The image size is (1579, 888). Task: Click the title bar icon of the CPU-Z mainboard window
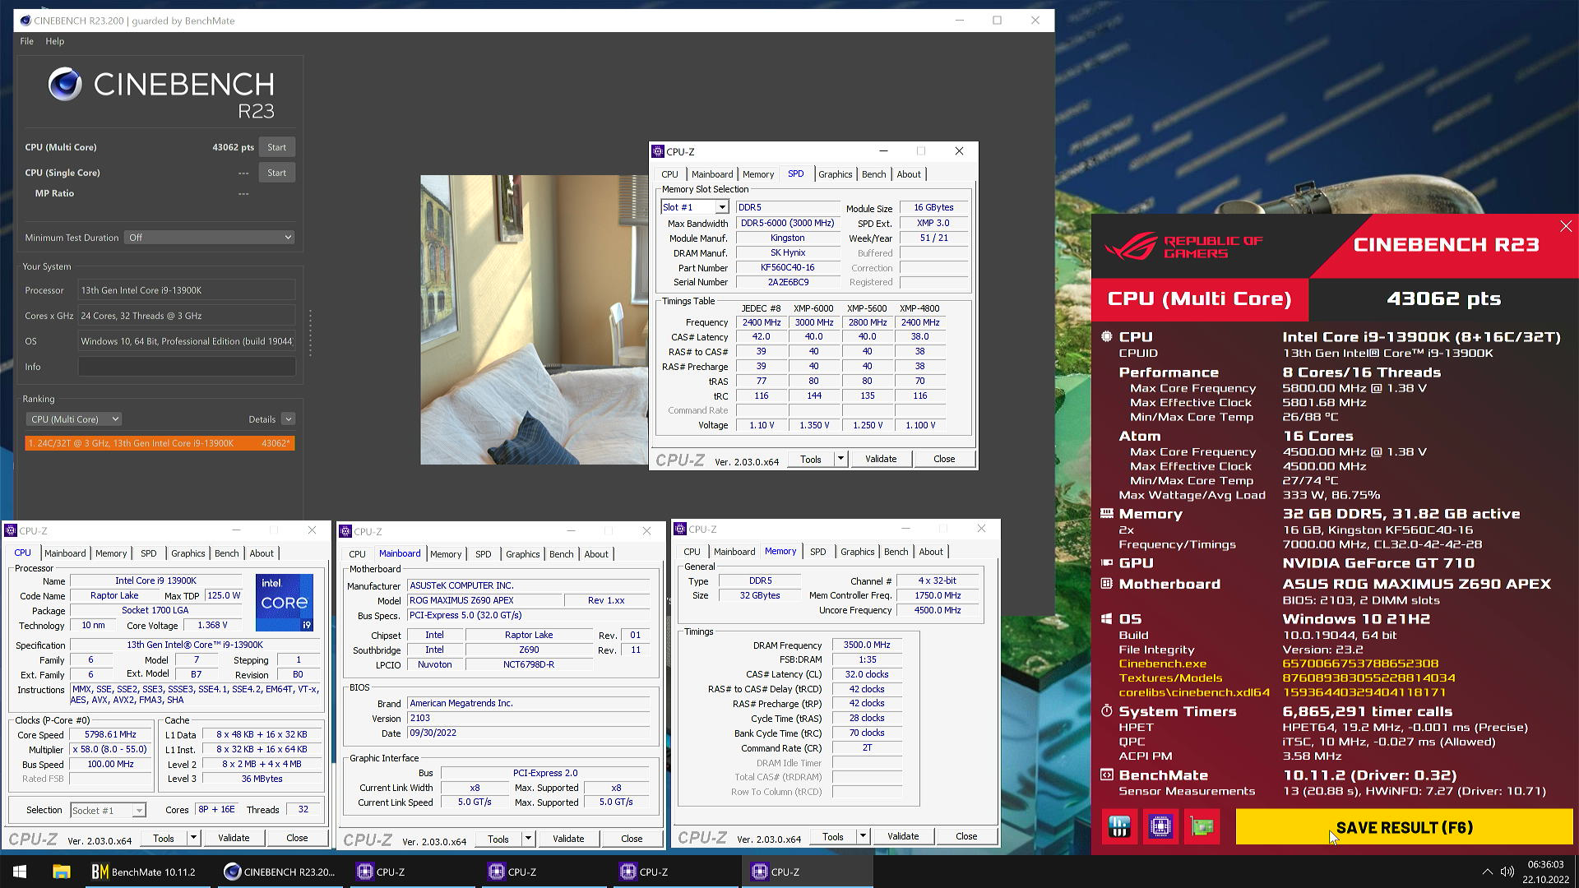(x=346, y=532)
